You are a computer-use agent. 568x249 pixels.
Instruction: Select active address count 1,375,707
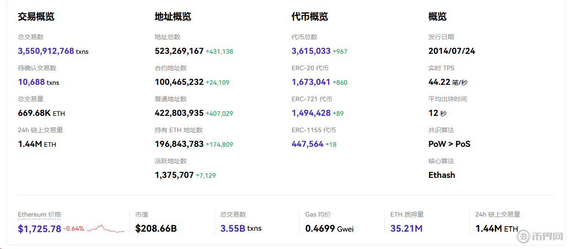[x=174, y=175]
